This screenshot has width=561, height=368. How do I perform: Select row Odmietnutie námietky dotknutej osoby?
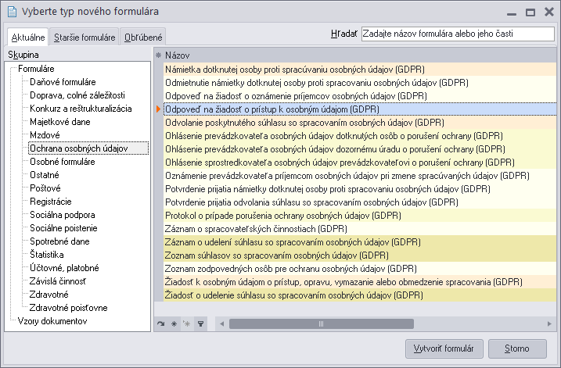click(x=360, y=83)
